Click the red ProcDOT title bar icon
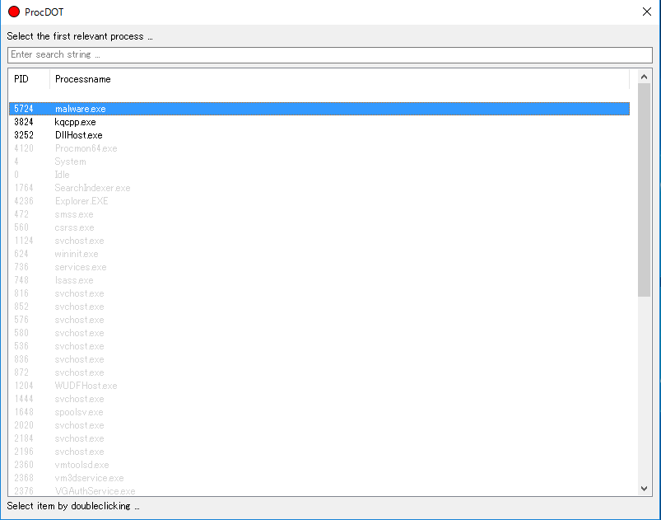 point(14,12)
